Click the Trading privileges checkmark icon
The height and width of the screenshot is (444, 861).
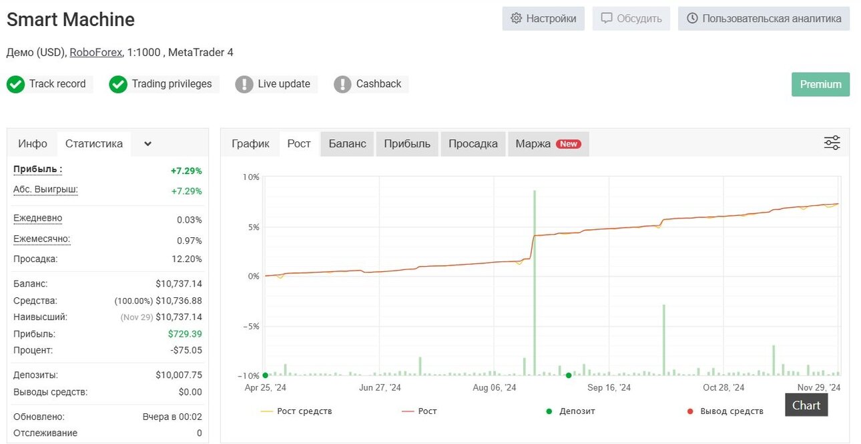pos(118,85)
